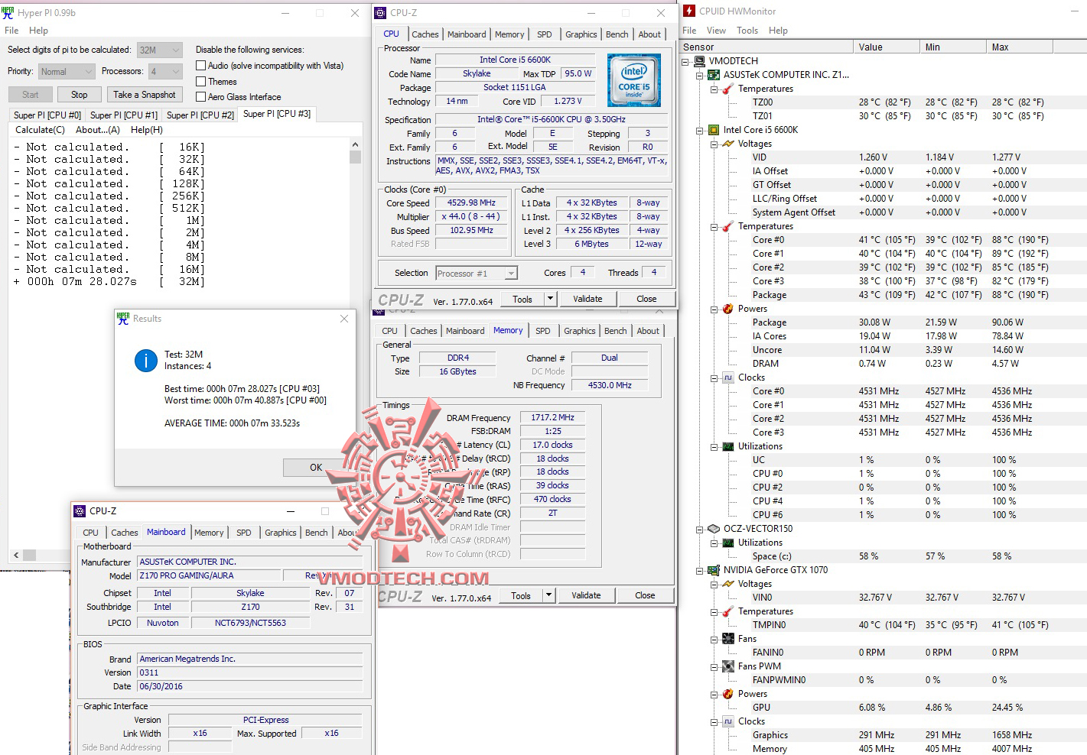The width and height of the screenshot is (1087, 755).
Task: Click the Intel Core i5 badge in CPU-Z
Action: [633, 79]
